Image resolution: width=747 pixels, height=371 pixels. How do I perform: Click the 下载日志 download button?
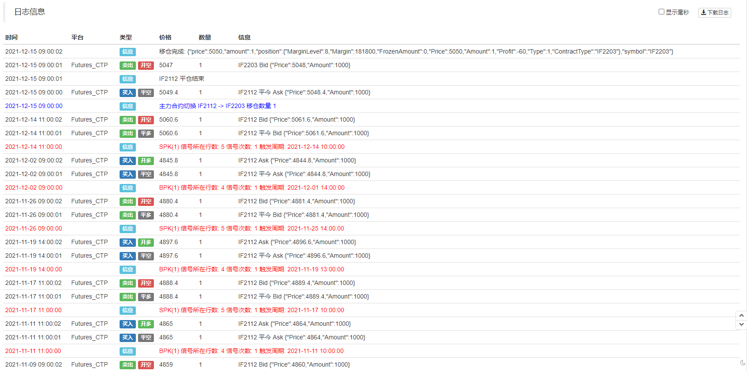click(x=714, y=12)
